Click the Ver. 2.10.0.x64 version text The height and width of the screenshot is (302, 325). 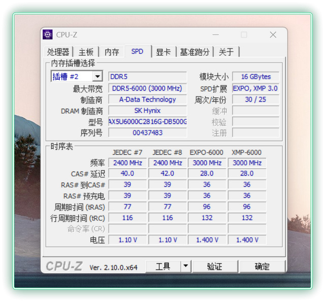click(x=113, y=267)
